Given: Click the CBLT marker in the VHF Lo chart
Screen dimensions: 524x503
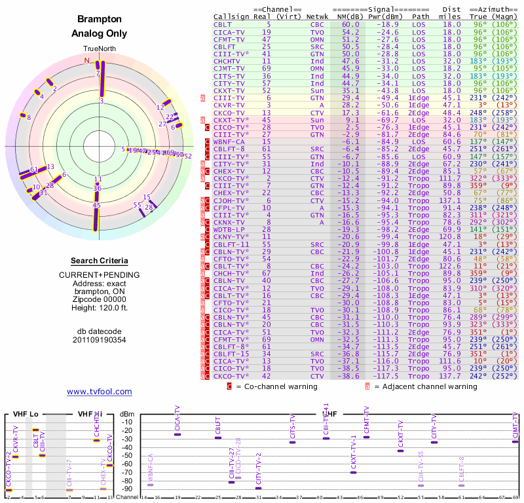Looking at the screenshot, I should click(x=36, y=430).
